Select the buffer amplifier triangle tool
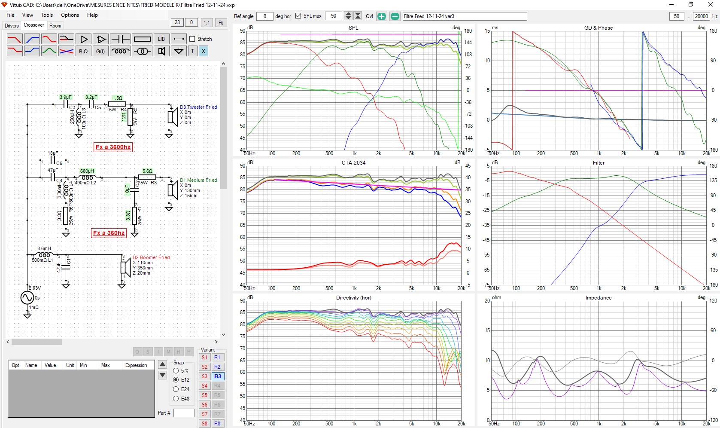Image resolution: width=720 pixels, height=428 pixels. (84, 39)
